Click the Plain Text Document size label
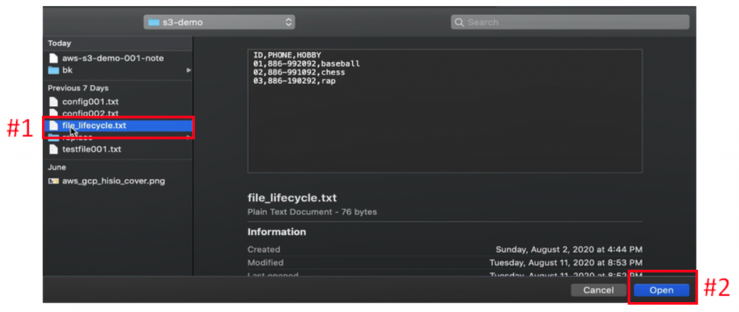 [x=312, y=212]
